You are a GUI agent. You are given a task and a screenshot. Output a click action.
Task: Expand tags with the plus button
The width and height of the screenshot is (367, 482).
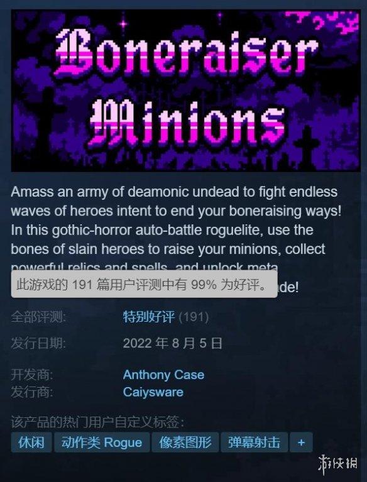tap(301, 442)
